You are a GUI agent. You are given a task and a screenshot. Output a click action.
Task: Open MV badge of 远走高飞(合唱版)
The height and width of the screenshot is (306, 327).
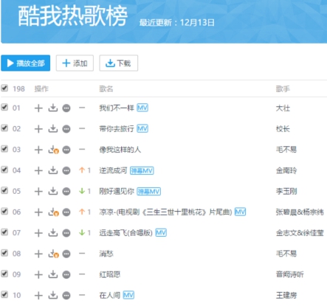(161, 232)
